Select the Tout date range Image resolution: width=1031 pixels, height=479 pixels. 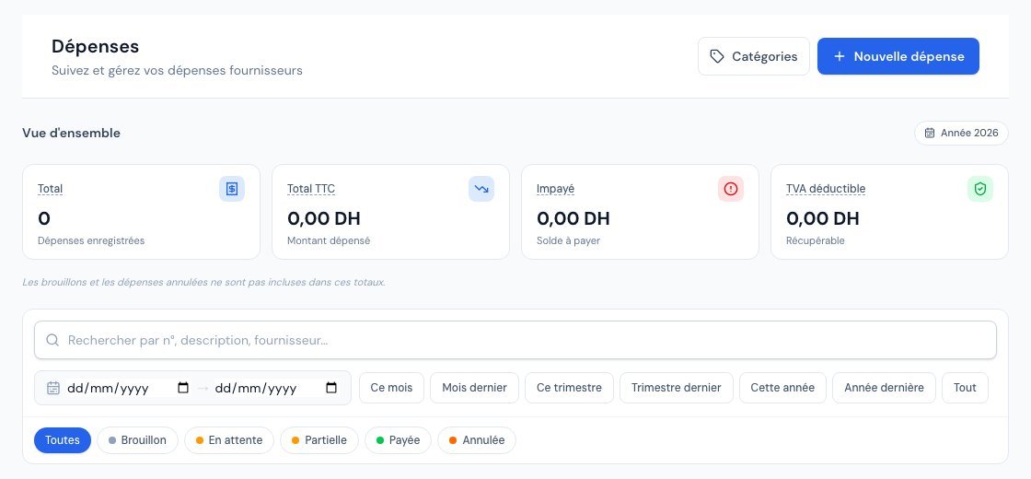966,388
